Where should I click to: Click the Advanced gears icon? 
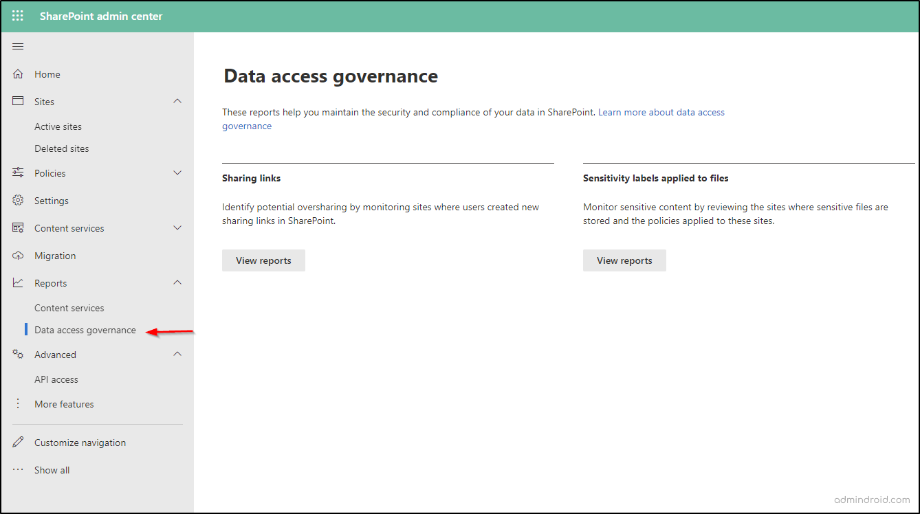(x=18, y=355)
